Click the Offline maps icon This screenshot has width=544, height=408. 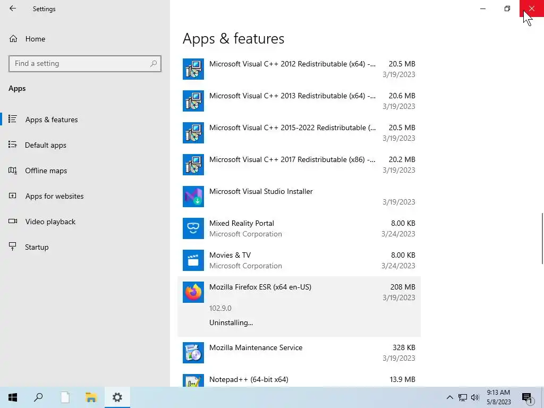coord(13,171)
